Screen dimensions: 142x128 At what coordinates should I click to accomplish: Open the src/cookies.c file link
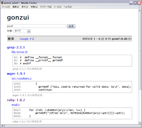pyautogui.click(x=22, y=78)
